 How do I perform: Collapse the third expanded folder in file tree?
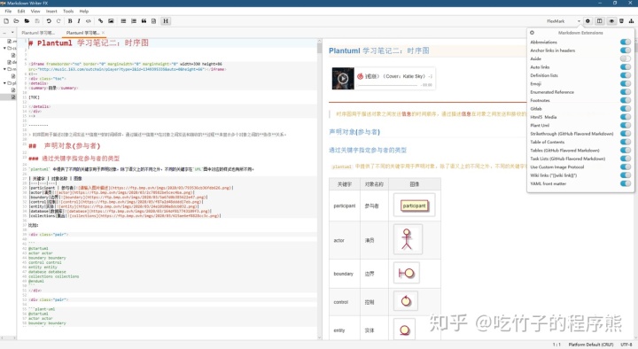4,83
